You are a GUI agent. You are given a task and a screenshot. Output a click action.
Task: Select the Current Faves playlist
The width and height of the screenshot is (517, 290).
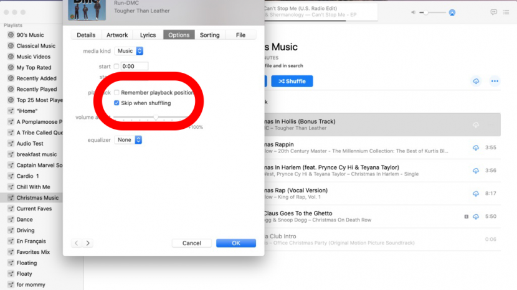pyautogui.click(x=34, y=208)
